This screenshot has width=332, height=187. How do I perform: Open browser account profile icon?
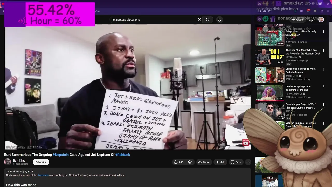click(x=301, y=11)
